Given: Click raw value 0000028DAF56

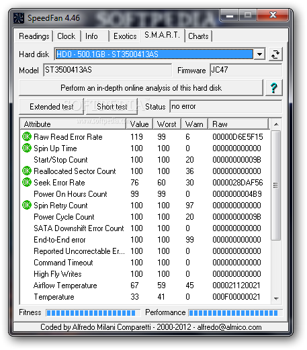Looking at the screenshot, I should [x=238, y=183].
